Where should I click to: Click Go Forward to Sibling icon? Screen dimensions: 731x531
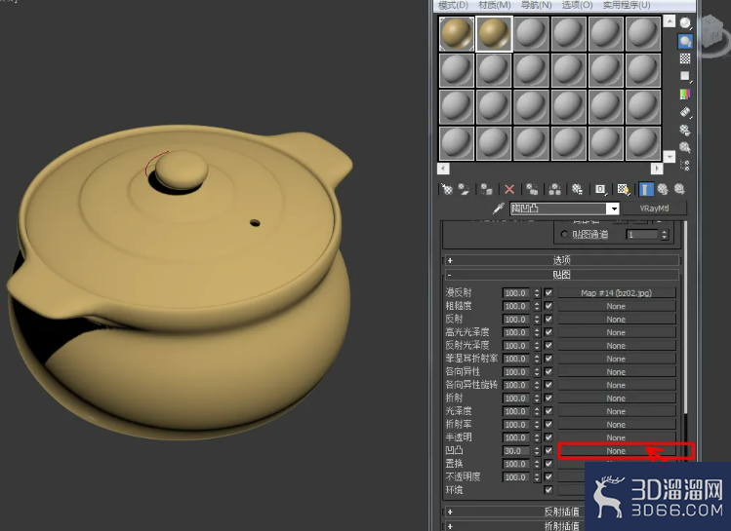coord(679,189)
